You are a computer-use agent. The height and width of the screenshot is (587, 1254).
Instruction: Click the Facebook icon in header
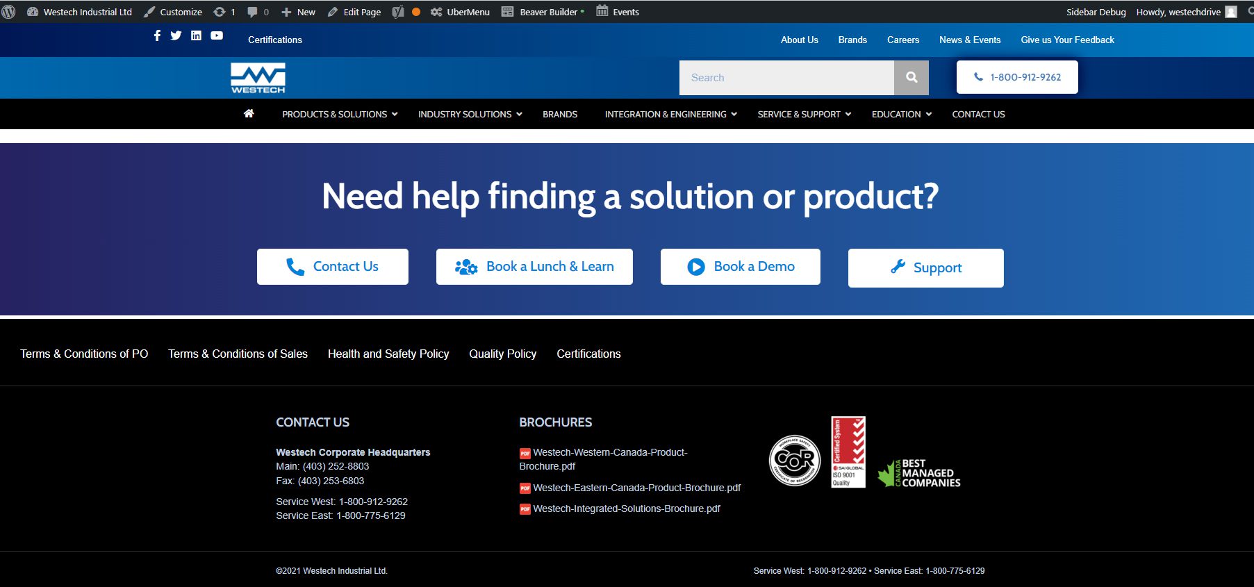coord(157,35)
